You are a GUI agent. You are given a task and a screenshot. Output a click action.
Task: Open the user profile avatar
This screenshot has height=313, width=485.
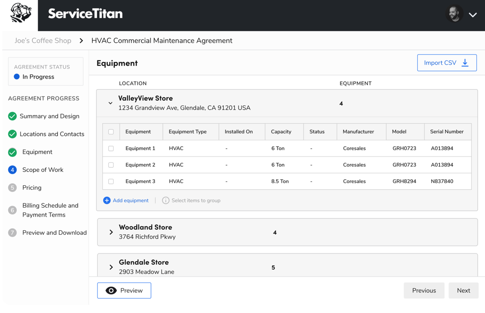click(454, 14)
